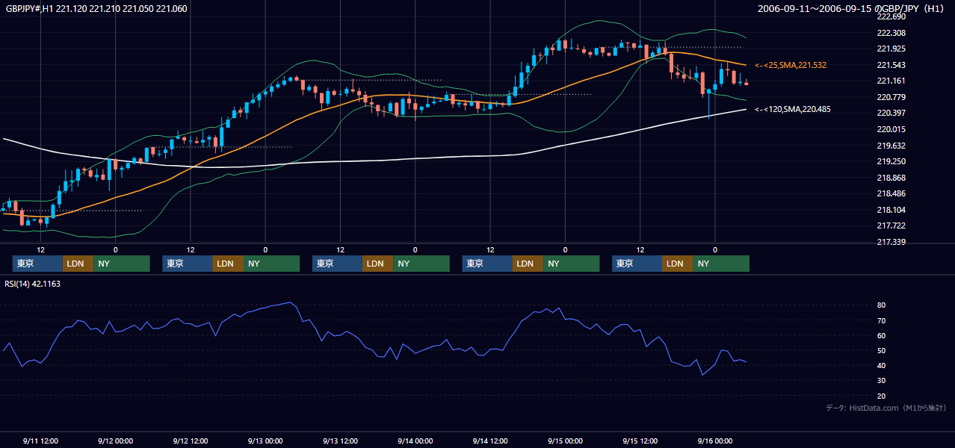
Task: Click the 220.015 price axis label
Action: [x=891, y=129]
